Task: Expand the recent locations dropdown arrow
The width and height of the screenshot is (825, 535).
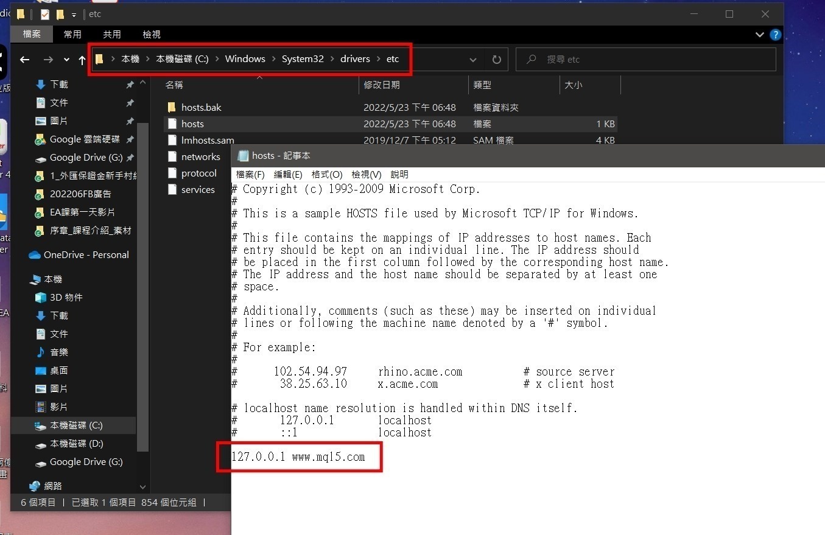Action: coord(66,60)
